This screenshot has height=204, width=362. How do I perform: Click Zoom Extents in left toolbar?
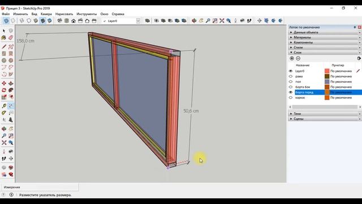[x=4, y=143]
